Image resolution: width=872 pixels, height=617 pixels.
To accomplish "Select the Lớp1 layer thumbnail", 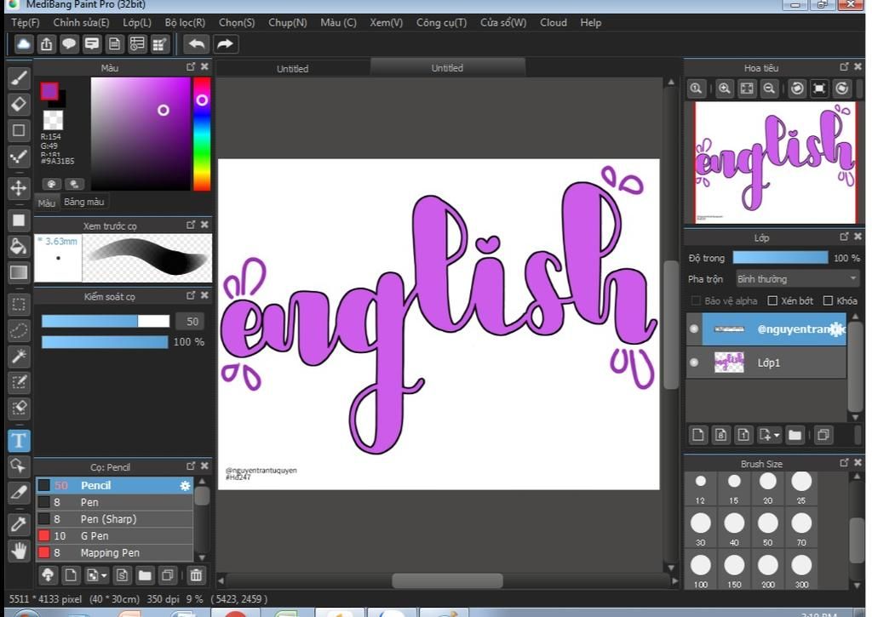I will click(729, 362).
